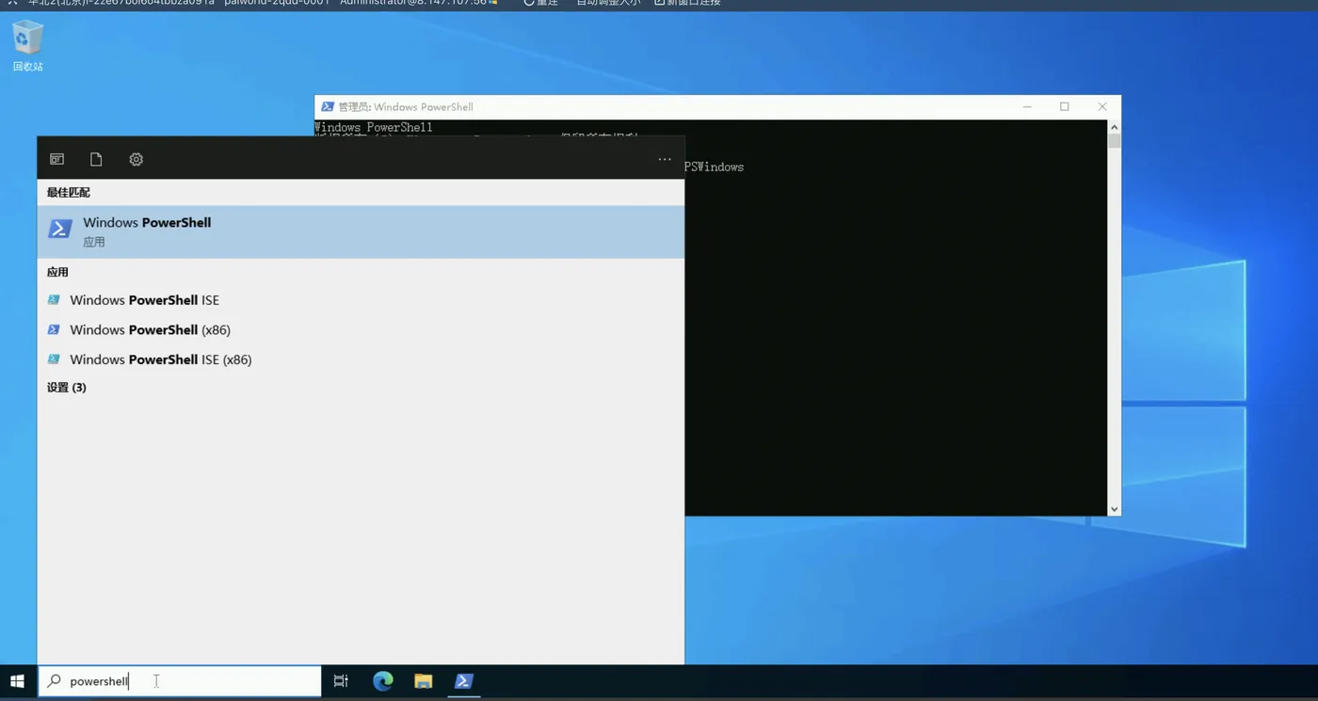Filter search results by documents icon

click(96, 159)
